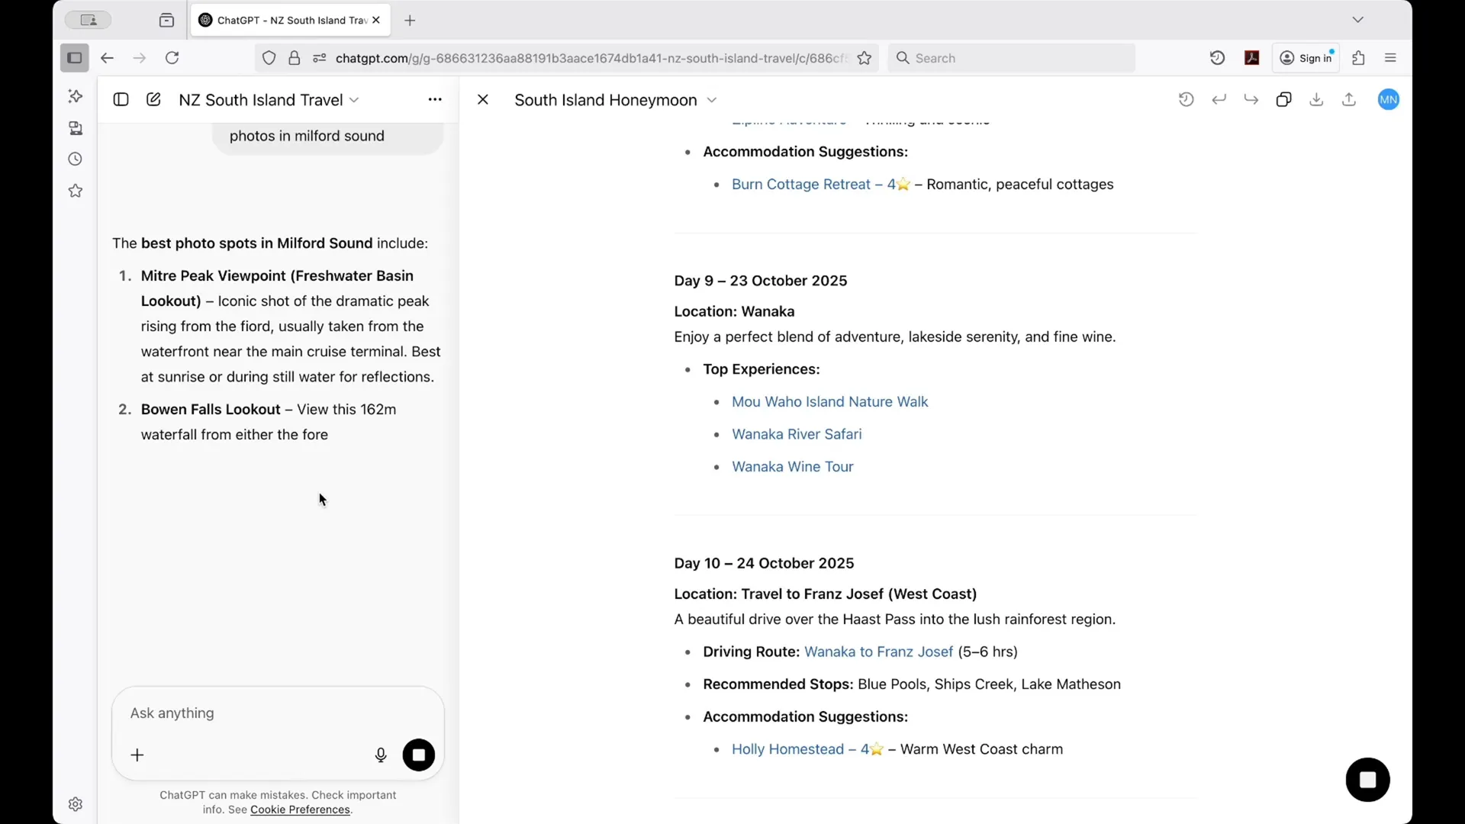Open the NZ South Island Travel GPT dropdown
This screenshot has width=1465, height=824.
tap(269, 100)
